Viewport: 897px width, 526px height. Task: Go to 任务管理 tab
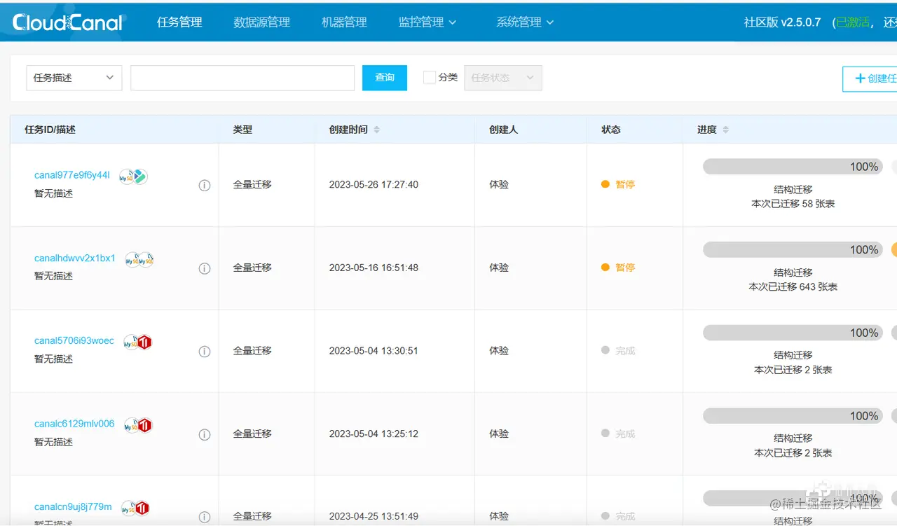[179, 22]
